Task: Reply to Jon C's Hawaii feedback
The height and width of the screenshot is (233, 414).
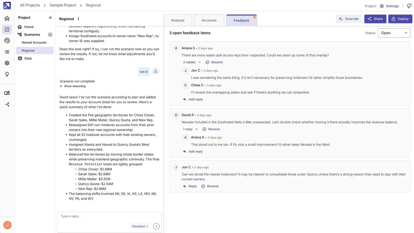Action: (x=190, y=186)
